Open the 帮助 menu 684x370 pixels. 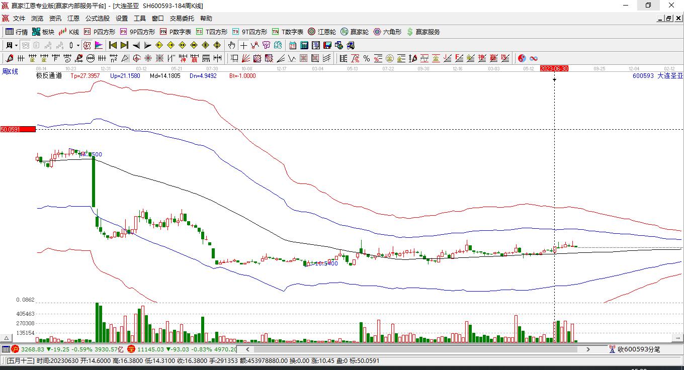pyautogui.click(x=206, y=19)
